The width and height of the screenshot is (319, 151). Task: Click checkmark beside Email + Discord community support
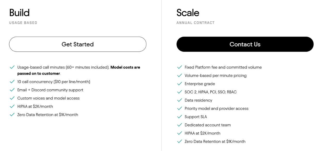pyautogui.click(x=12, y=90)
